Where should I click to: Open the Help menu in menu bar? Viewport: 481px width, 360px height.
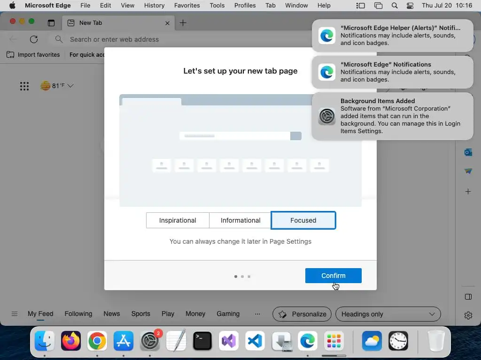coord(324,6)
